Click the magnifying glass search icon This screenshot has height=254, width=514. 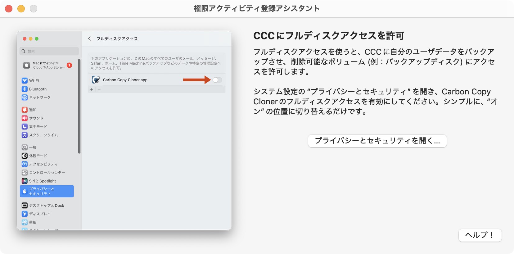(x=23, y=51)
